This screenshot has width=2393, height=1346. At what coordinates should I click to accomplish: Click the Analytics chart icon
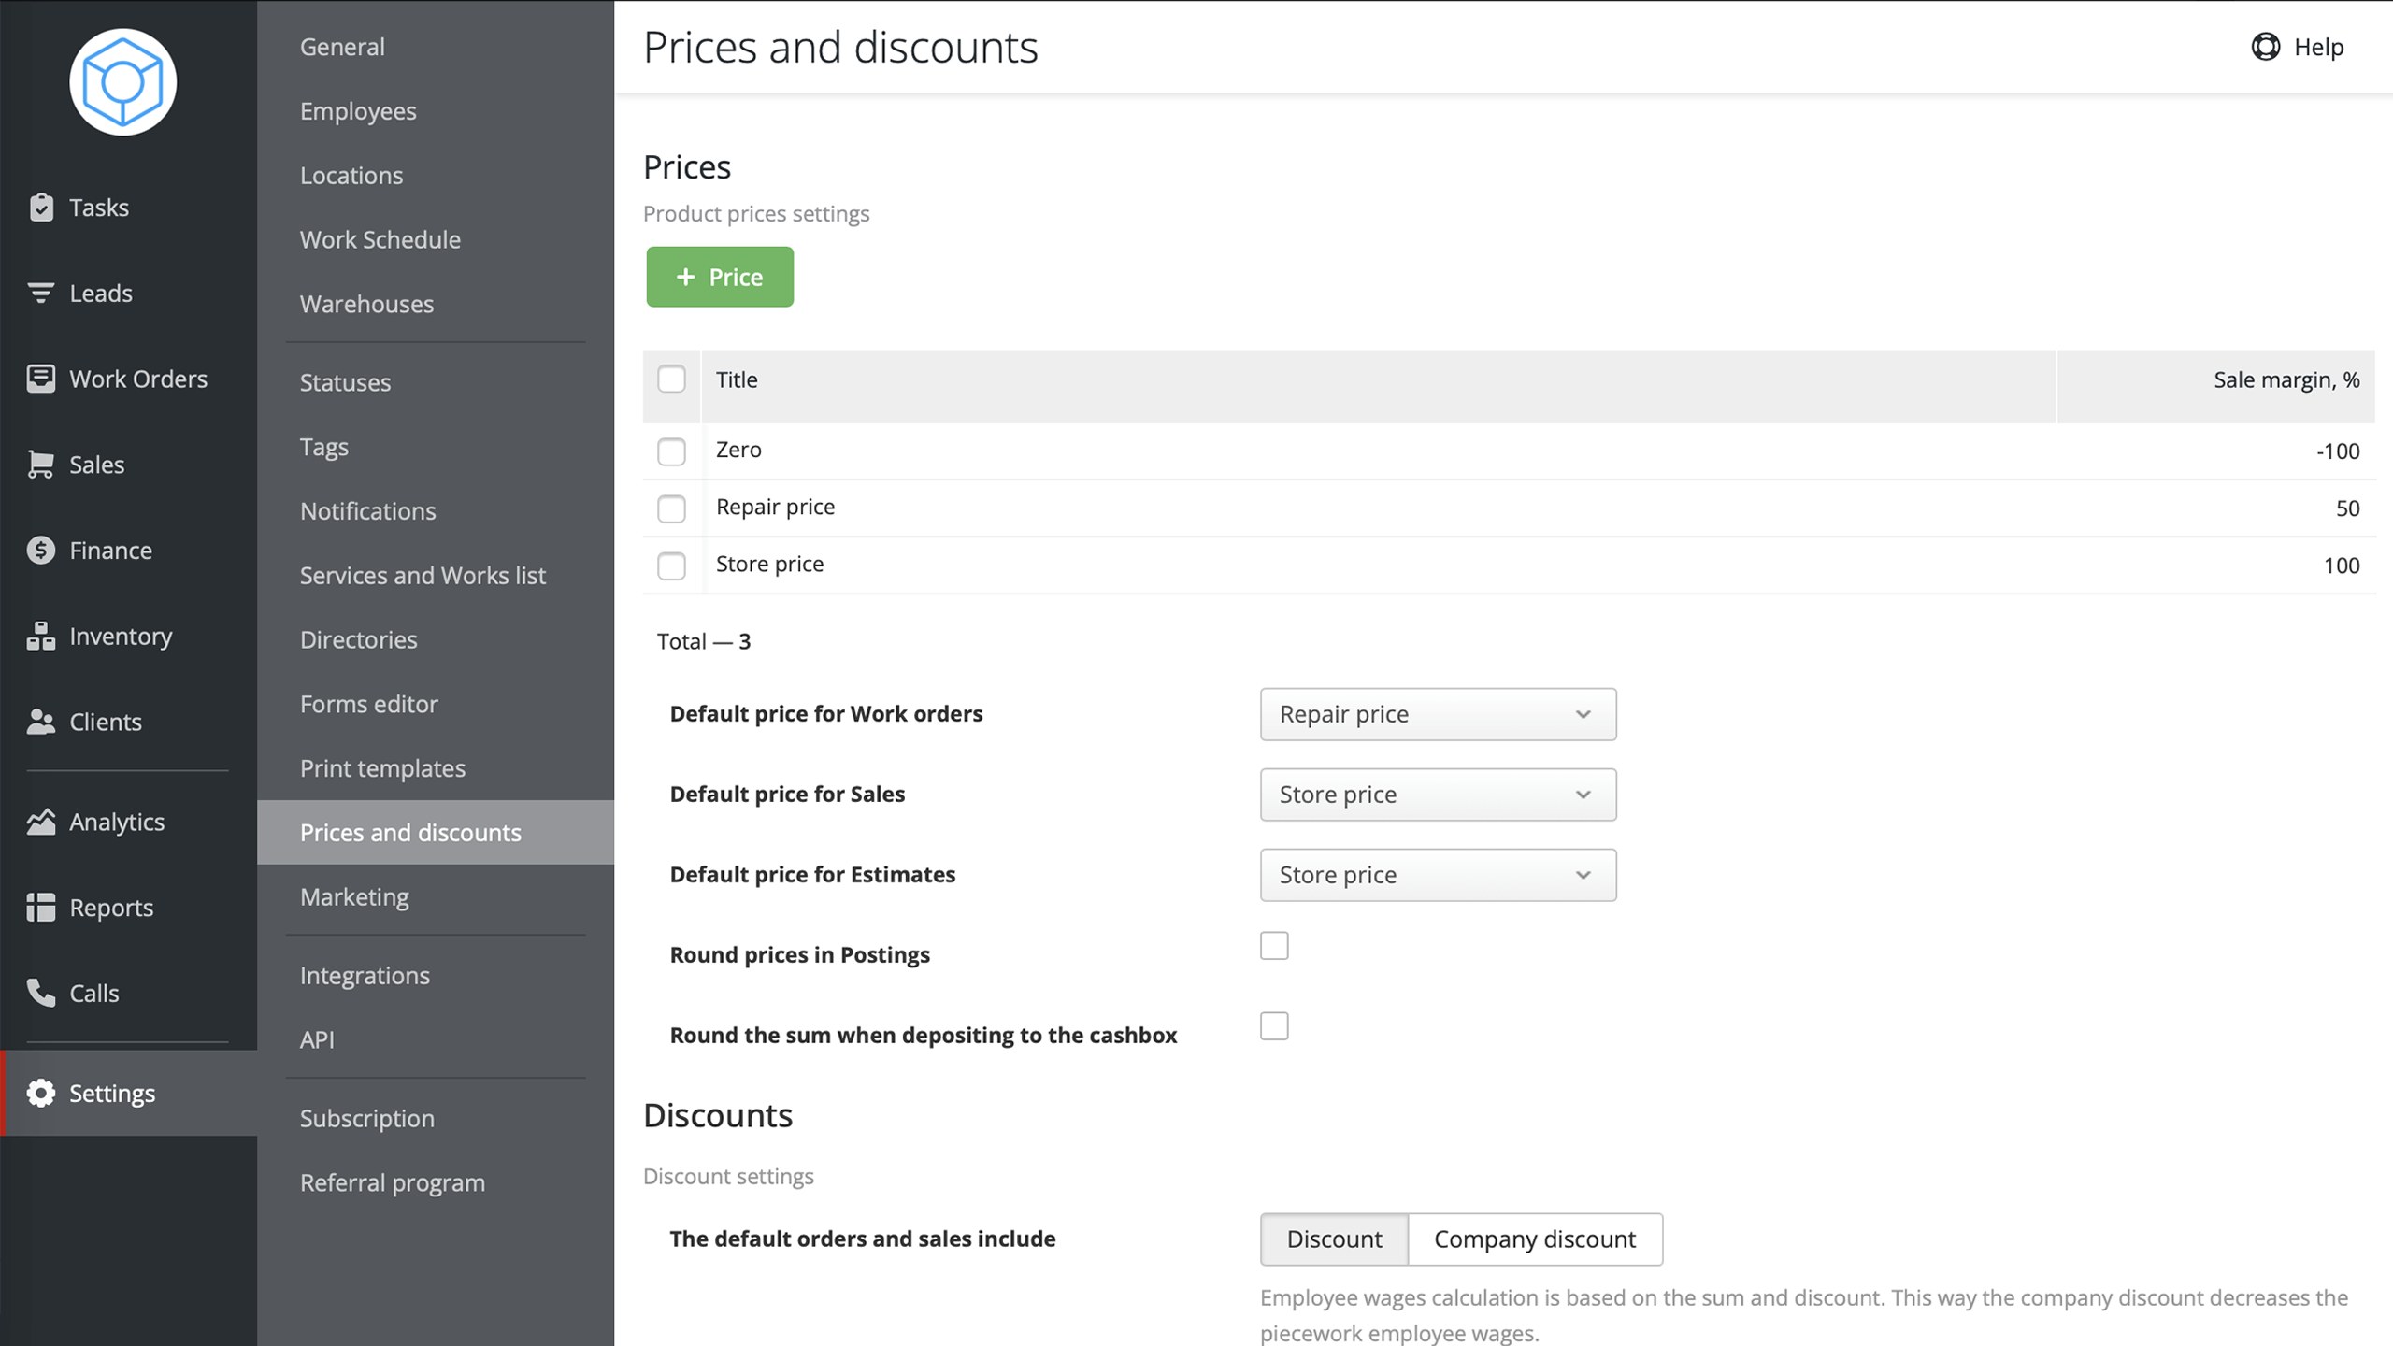coord(41,822)
